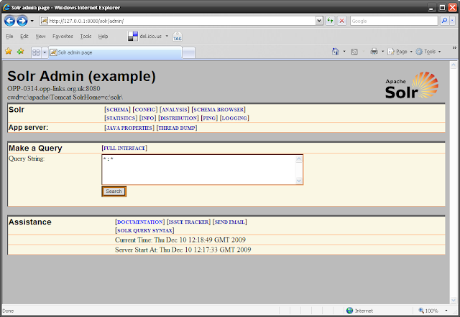Open the SCHEMA link
The width and height of the screenshot is (460, 317).
tap(117, 110)
